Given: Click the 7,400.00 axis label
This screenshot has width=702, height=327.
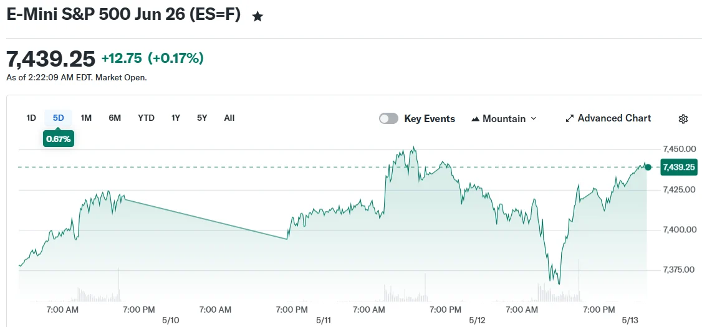Looking at the screenshot, I should click(x=679, y=230).
